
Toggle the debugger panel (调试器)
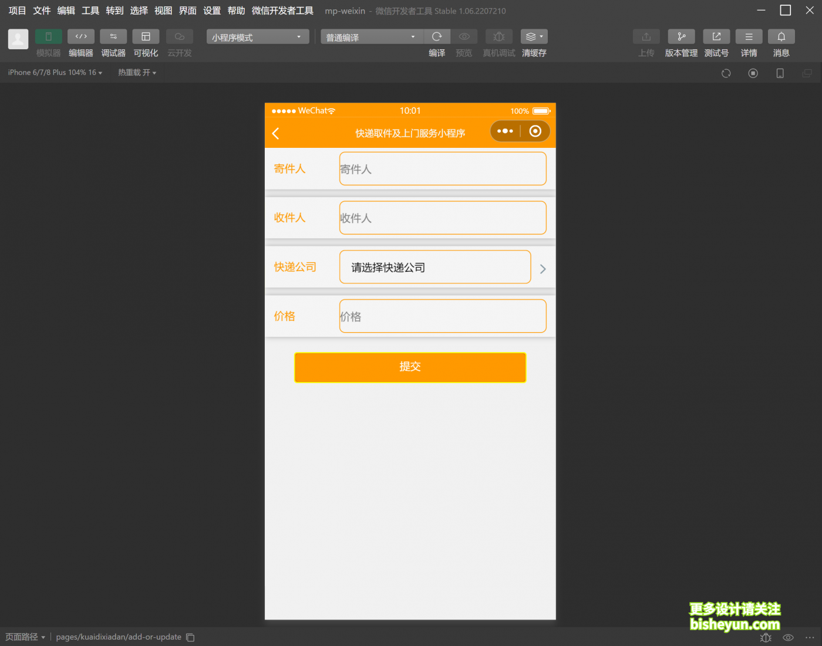click(113, 36)
